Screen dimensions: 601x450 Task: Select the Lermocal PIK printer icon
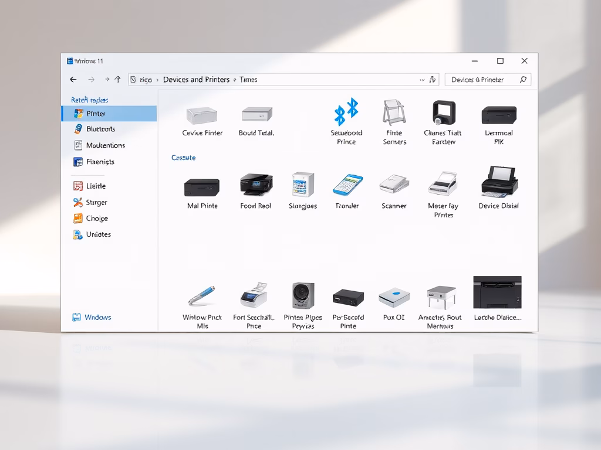pyautogui.click(x=500, y=114)
